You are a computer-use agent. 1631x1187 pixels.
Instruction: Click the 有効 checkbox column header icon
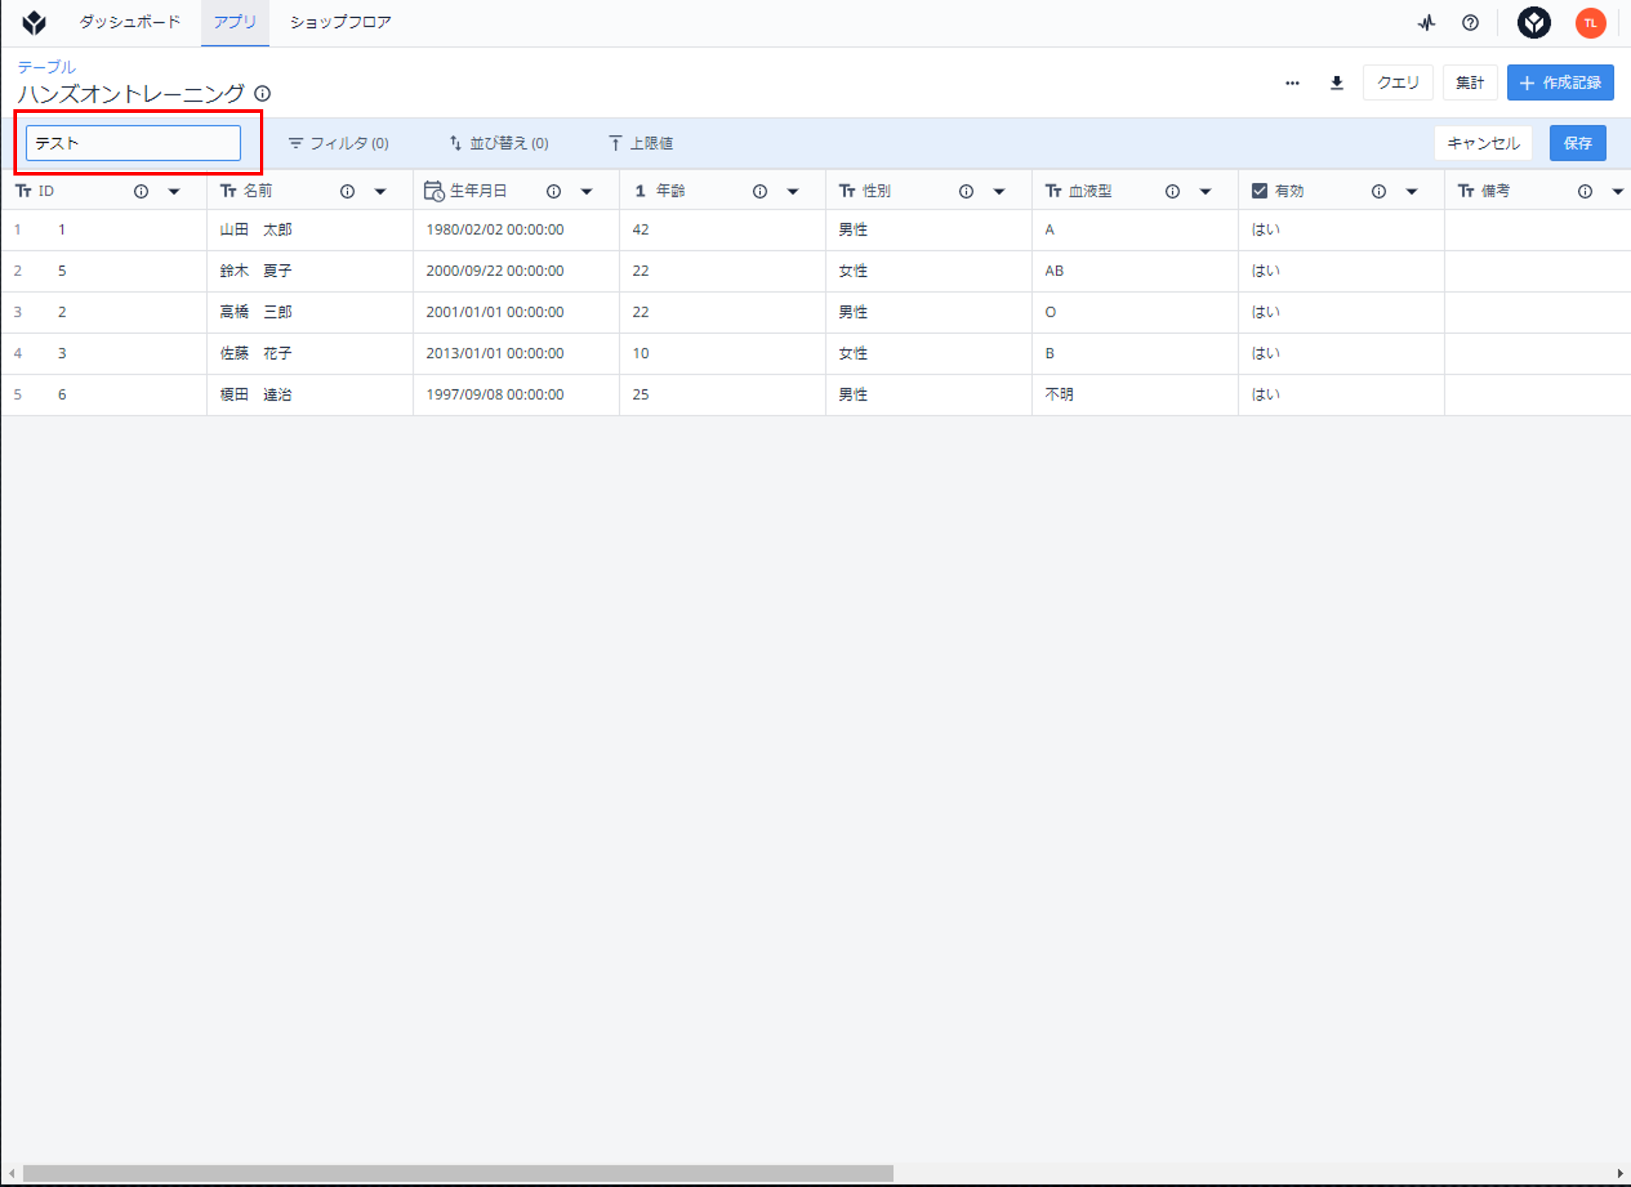(1259, 190)
